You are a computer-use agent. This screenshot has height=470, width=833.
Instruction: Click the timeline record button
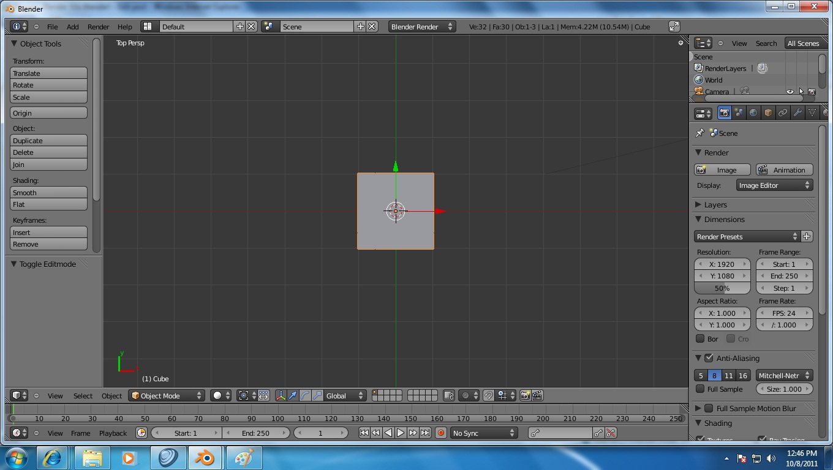click(x=440, y=433)
